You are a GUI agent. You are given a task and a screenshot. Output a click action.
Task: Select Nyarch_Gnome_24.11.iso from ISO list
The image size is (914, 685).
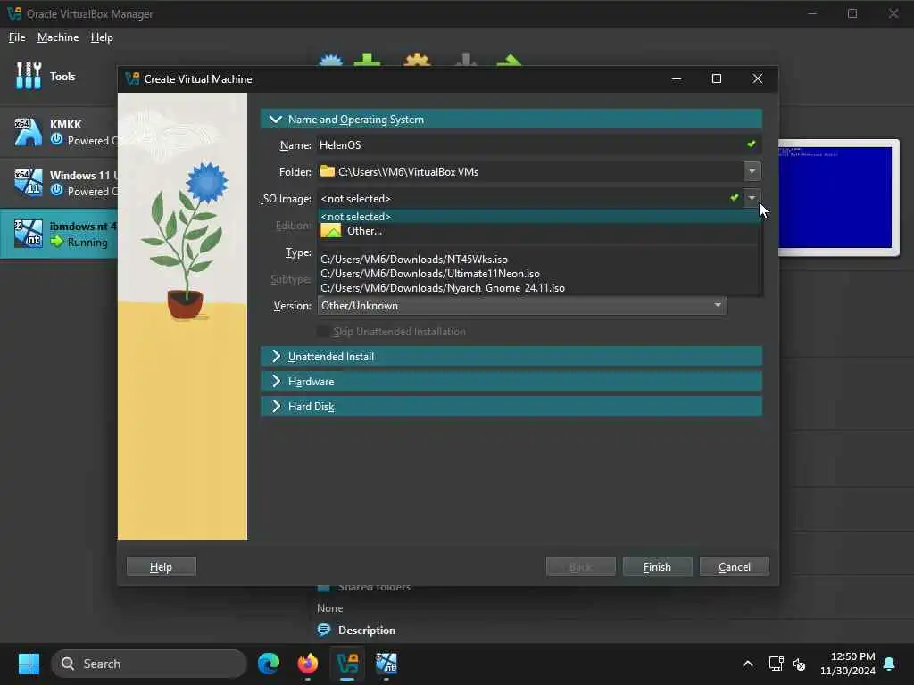pos(538,288)
